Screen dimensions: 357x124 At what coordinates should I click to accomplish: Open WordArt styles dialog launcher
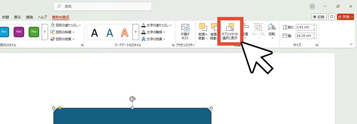pos(173,45)
